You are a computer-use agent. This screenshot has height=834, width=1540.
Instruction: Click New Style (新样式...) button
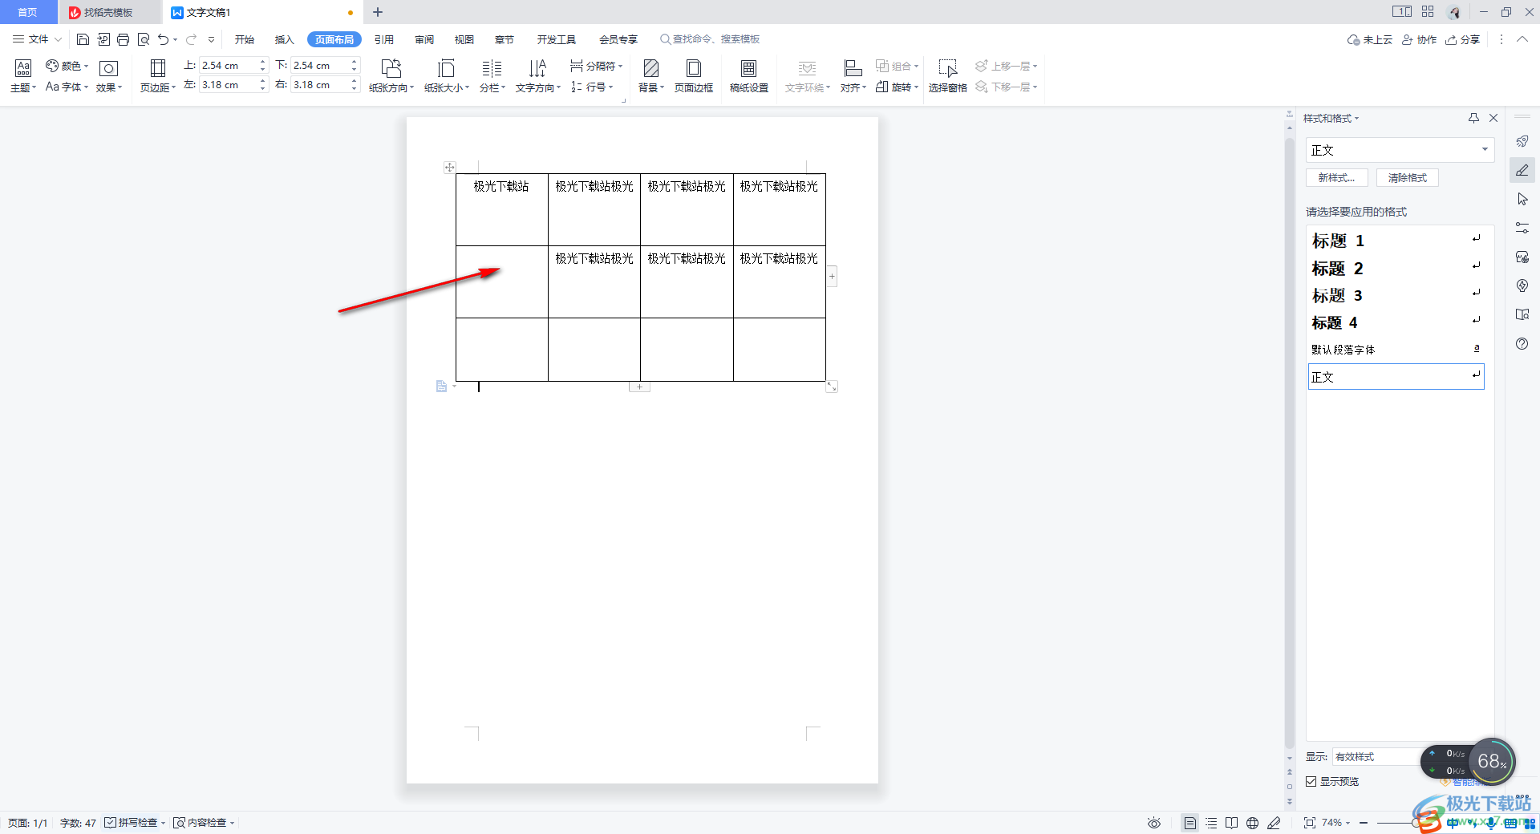[x=1336, y=178]
